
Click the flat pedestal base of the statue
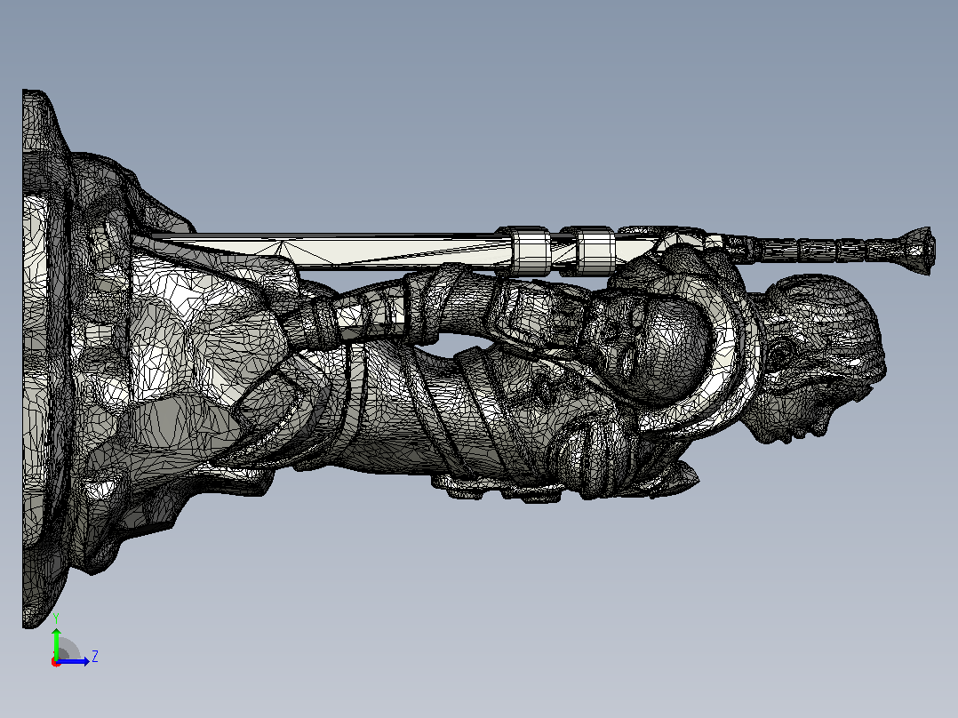point(46,359)
